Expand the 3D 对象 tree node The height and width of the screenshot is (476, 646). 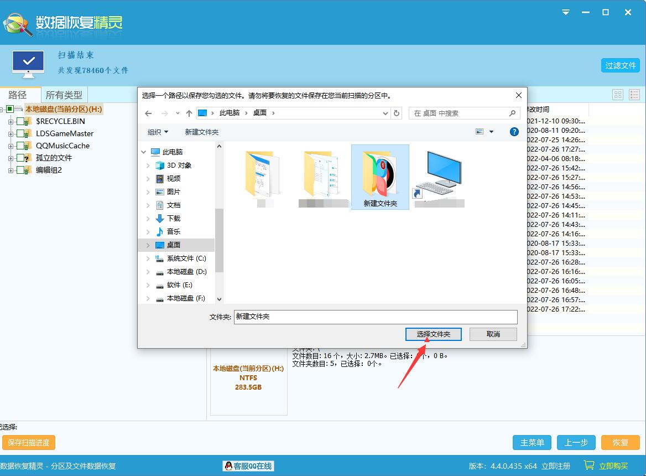point(148,165)
